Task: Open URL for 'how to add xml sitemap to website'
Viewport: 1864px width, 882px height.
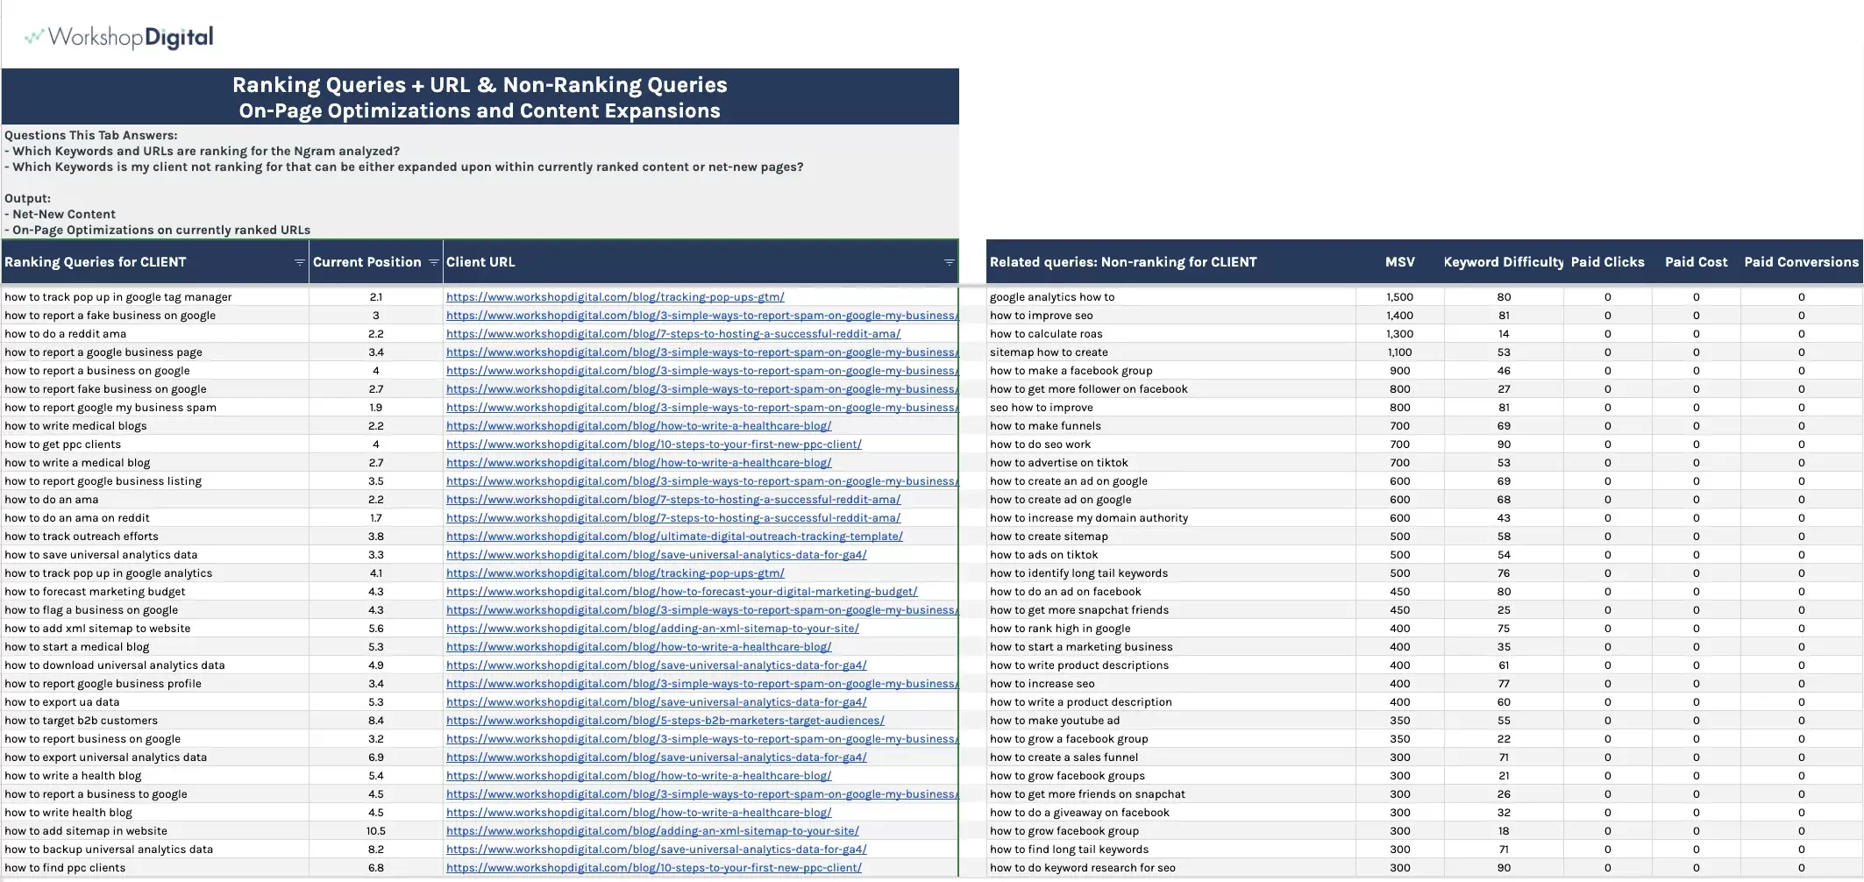Action: coord(652,629)
